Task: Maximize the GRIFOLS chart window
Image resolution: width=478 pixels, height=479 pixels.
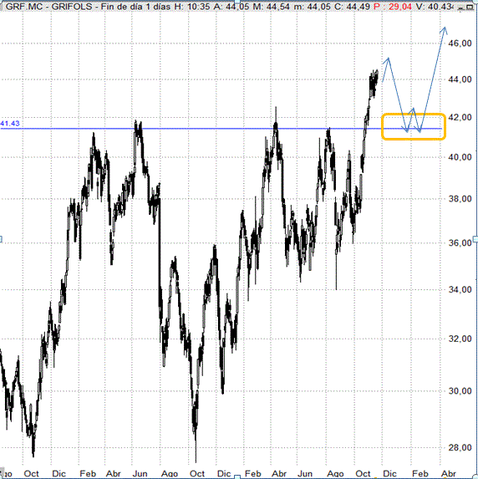Action: (470, 8)
